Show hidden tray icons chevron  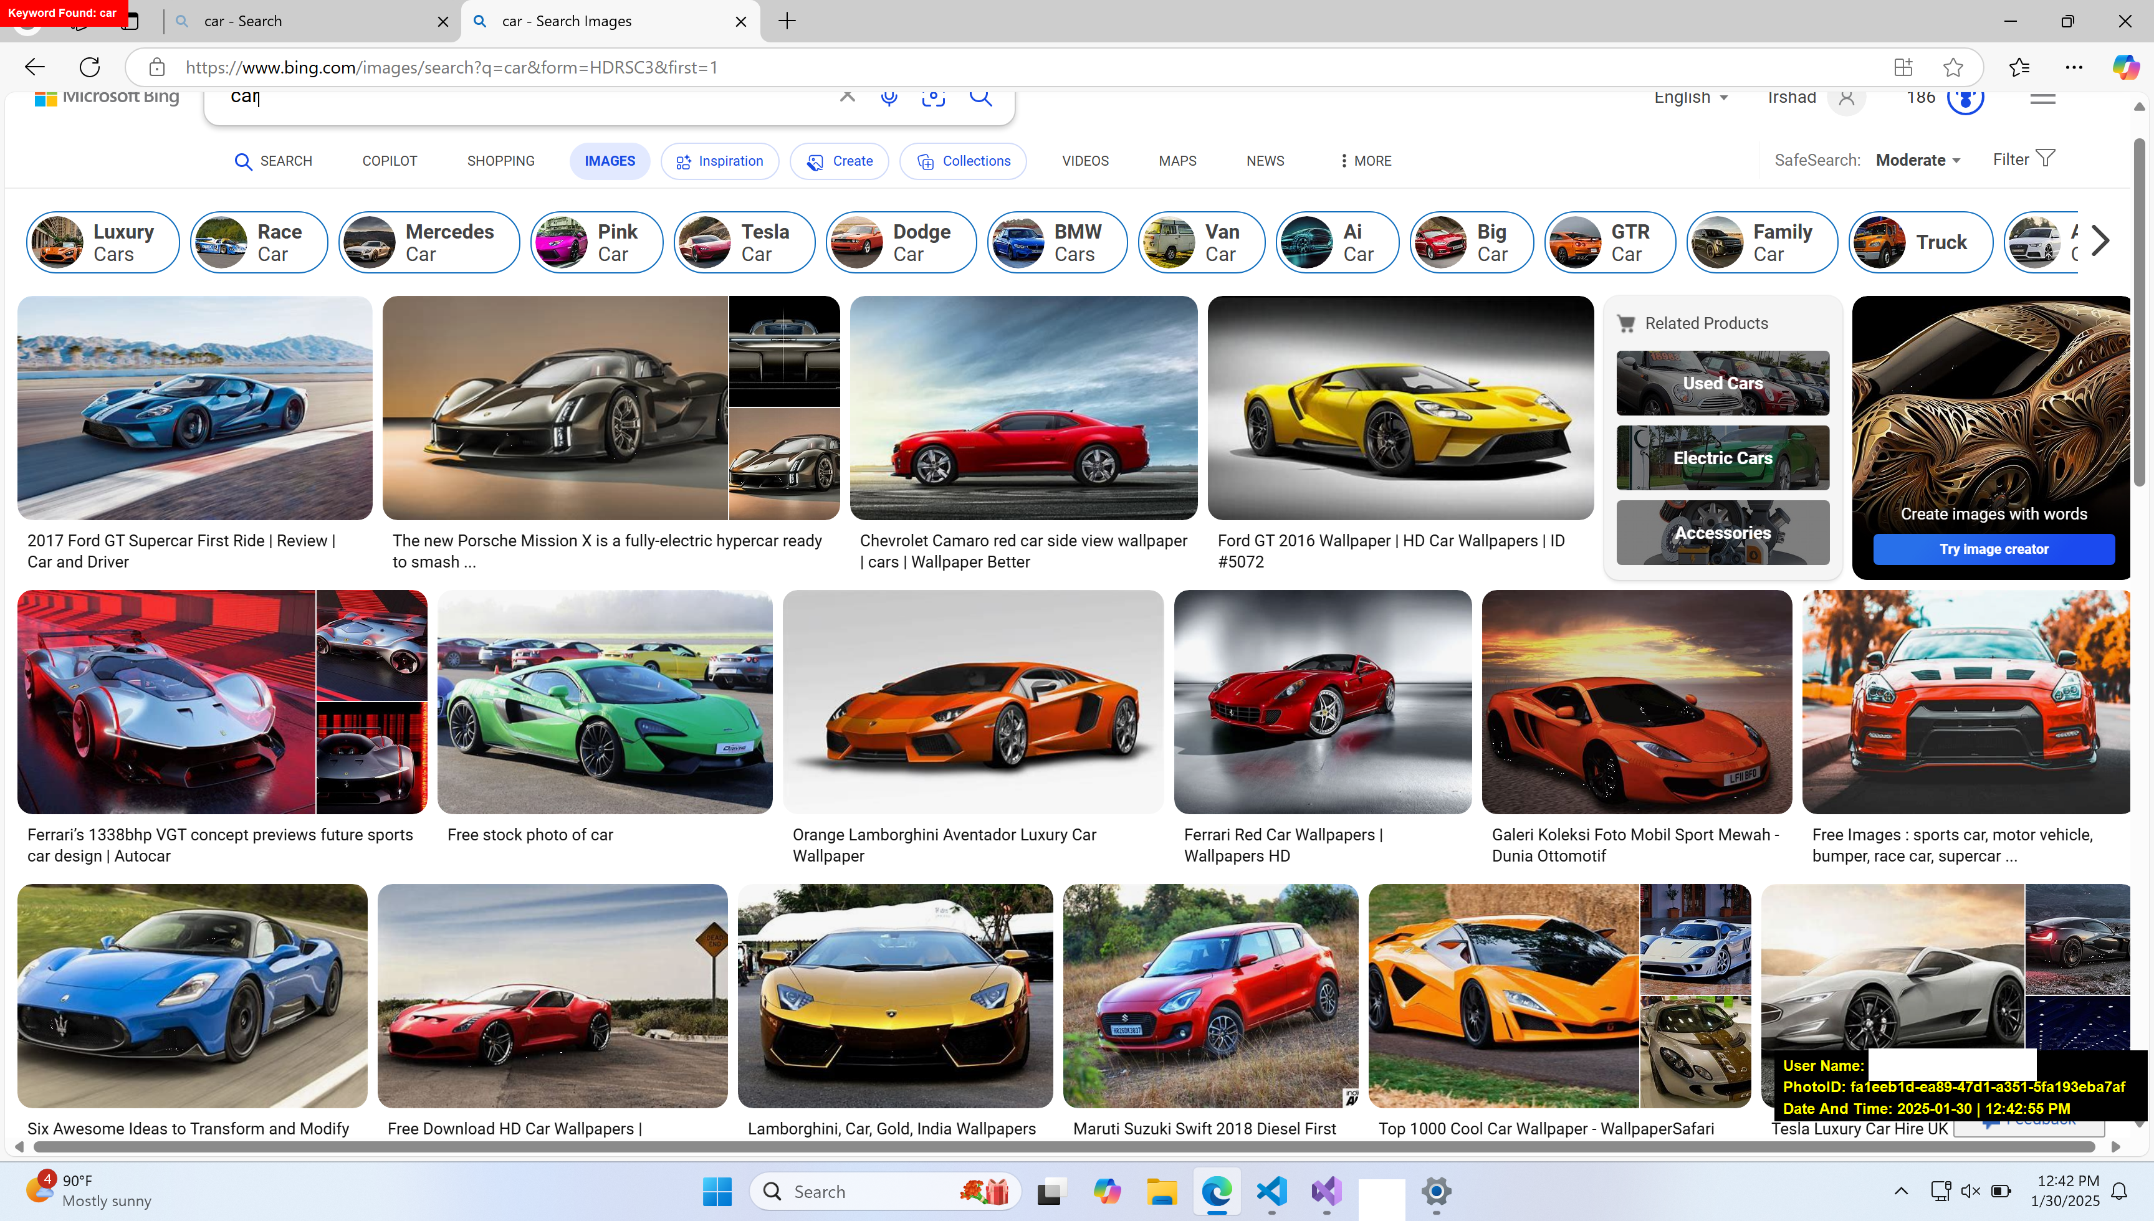point(1902,1192)
